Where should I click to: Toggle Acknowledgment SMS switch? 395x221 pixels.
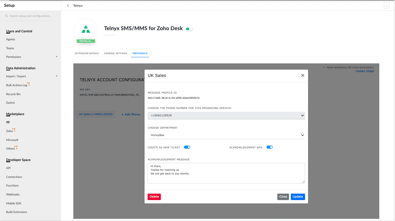pyautogui.click(x=270, y=147)
